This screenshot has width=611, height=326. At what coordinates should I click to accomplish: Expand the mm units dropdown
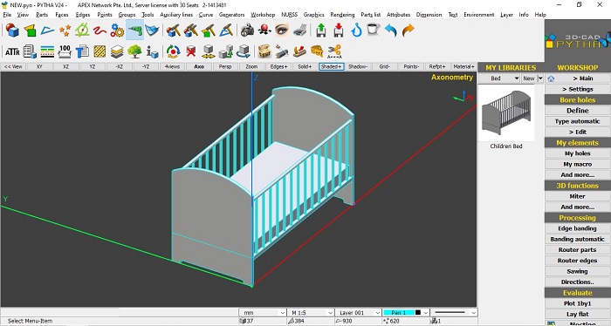(263, 313)
